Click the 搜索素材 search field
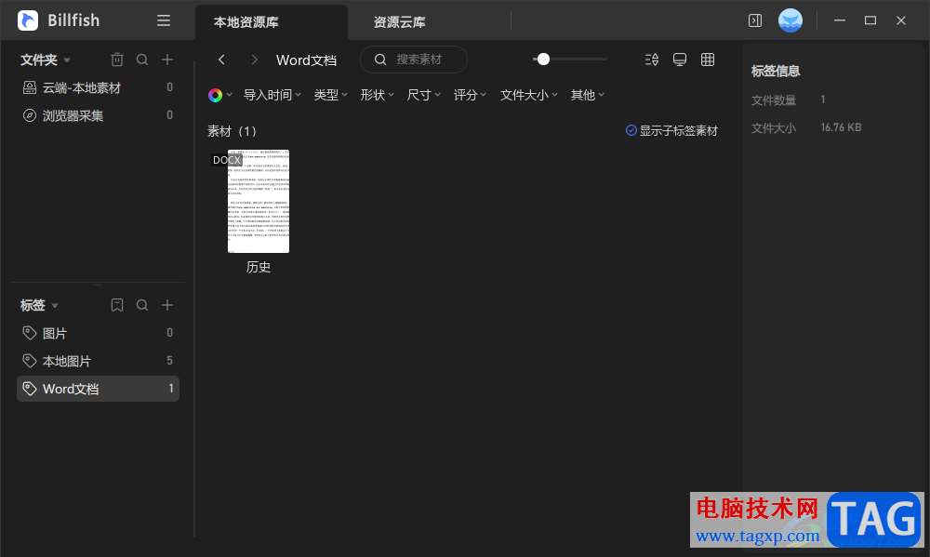Screen dimensions: 930x557 tap(414, 60)
